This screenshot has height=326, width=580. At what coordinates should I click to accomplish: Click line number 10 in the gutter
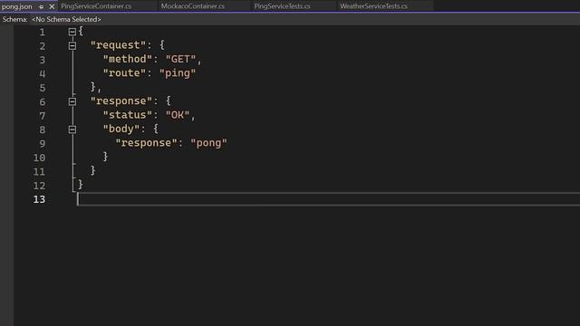click(39, 158)
